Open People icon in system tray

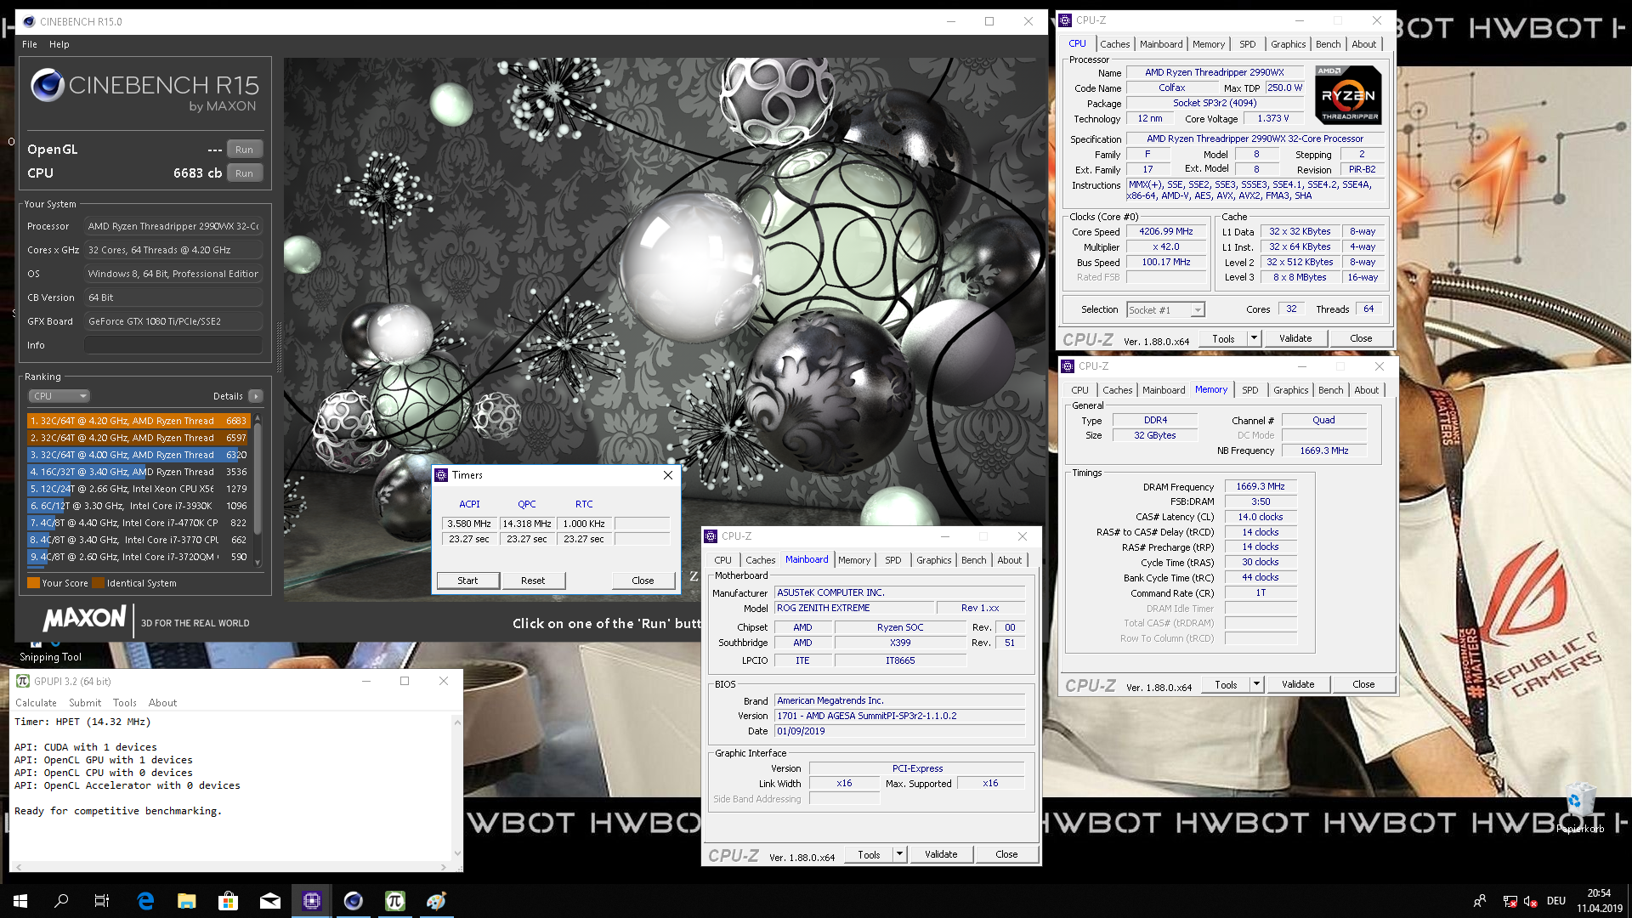(x=1480, y=901)
